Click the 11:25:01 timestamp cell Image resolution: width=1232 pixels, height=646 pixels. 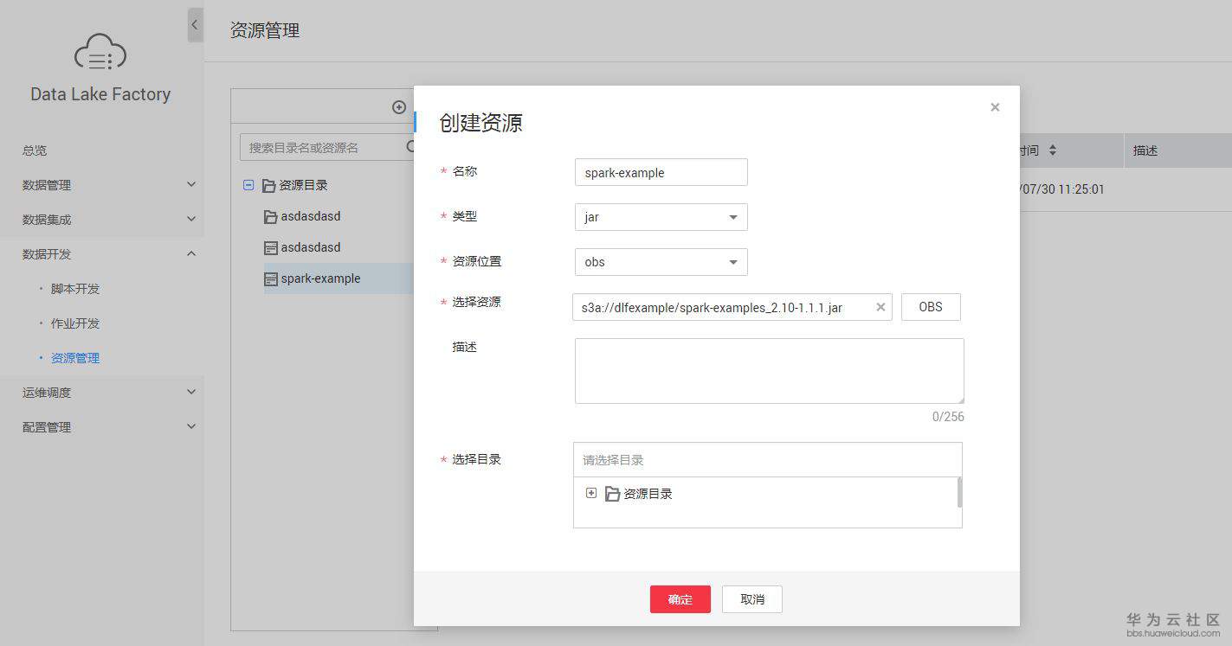[1061, 189]
